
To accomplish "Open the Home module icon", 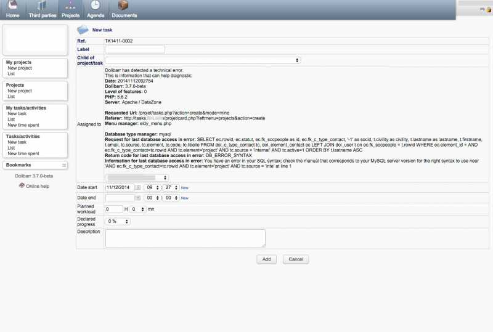I will click(x=12, y=6).
